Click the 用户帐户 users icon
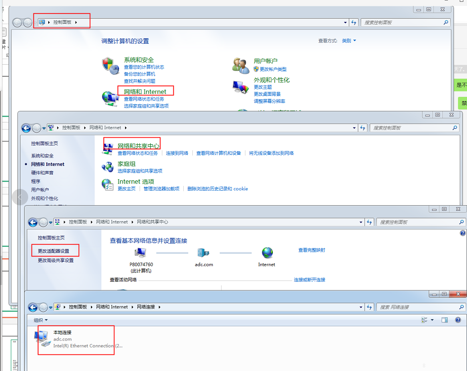The height and width of the screenshot is (371, 467). pos(240,65)
